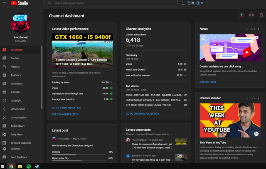The image size is (266, 169).
Task: Show the previous Creator Insider card
Action: coord(247,98)
